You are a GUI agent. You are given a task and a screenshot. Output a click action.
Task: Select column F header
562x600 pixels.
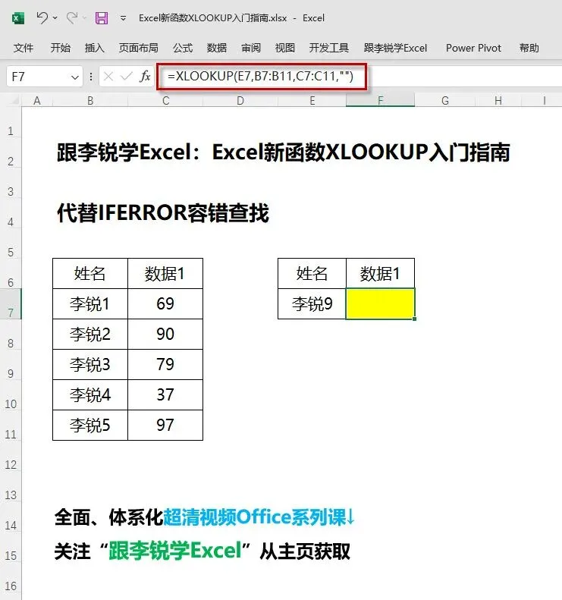[380, 101]
